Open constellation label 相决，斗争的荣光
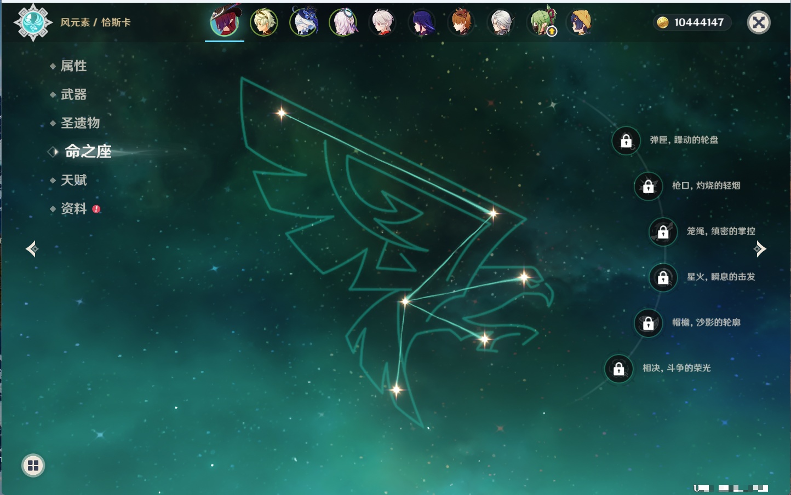Viewport: 791px width, 495px height. 677,368
